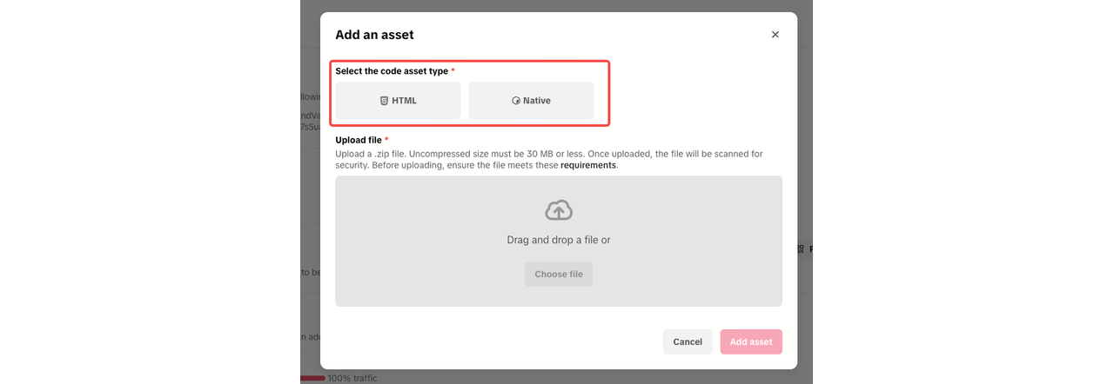Close the Add an asset dialog
Screen dimensions: 1114x384
pos(775,35)
